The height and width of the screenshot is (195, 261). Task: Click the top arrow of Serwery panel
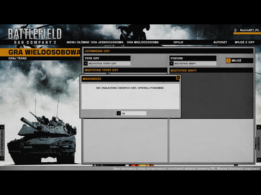tap(259, 127)
